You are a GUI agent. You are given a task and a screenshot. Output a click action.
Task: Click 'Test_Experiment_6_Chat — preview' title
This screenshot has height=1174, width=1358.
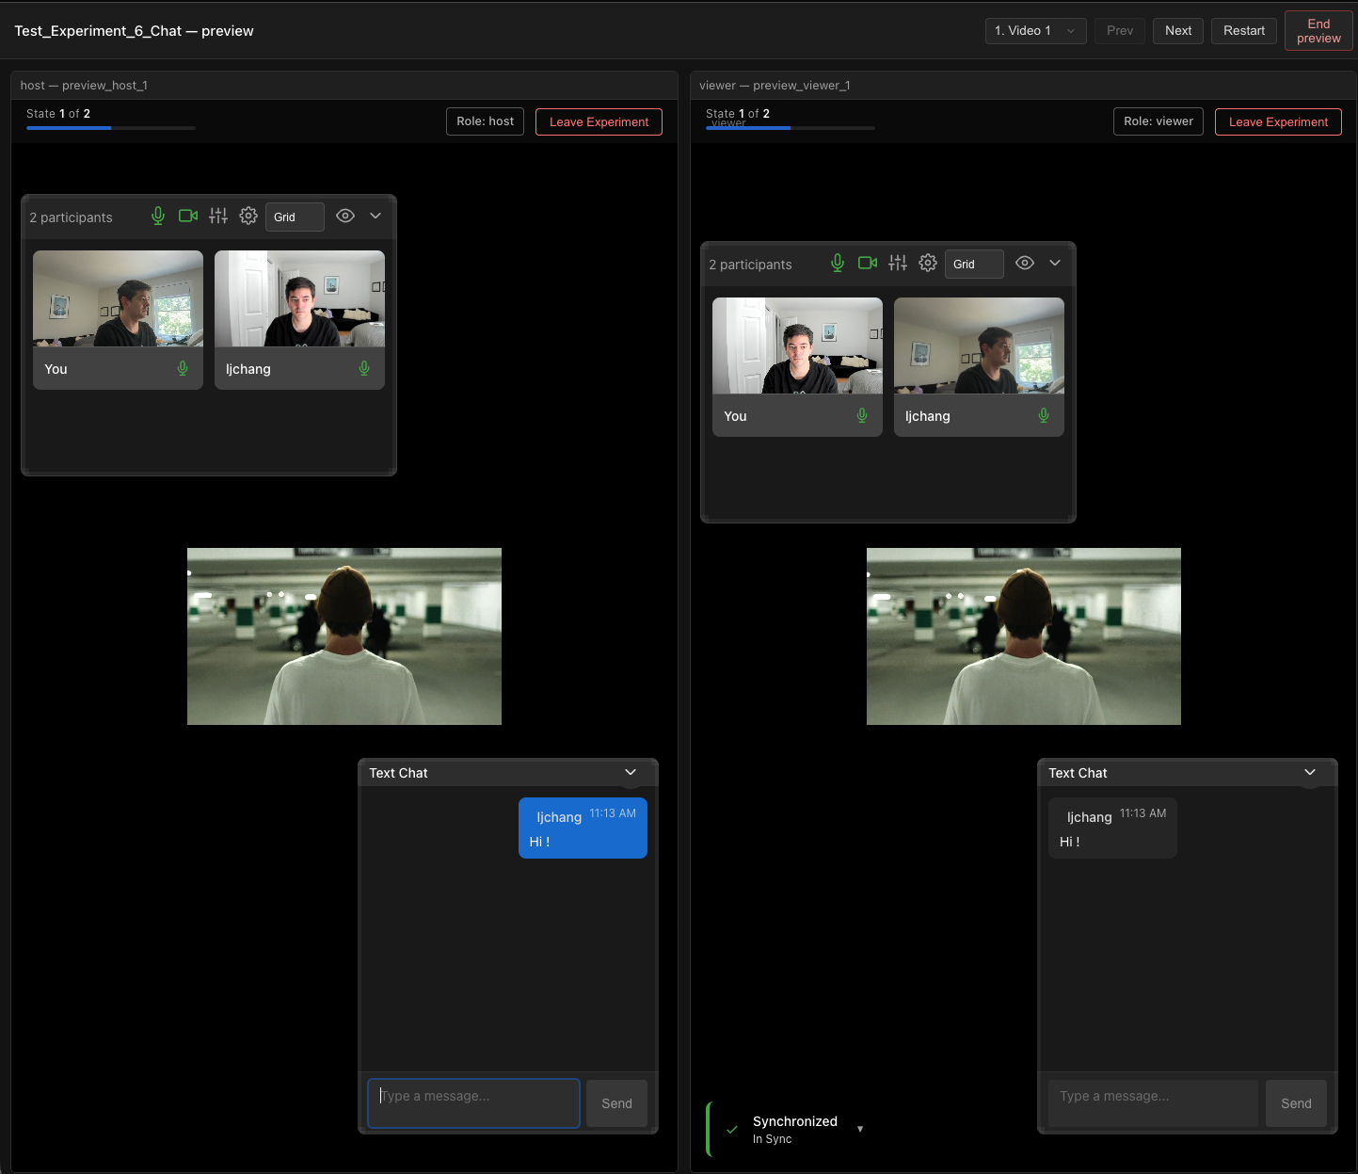[x=134, y=31]
